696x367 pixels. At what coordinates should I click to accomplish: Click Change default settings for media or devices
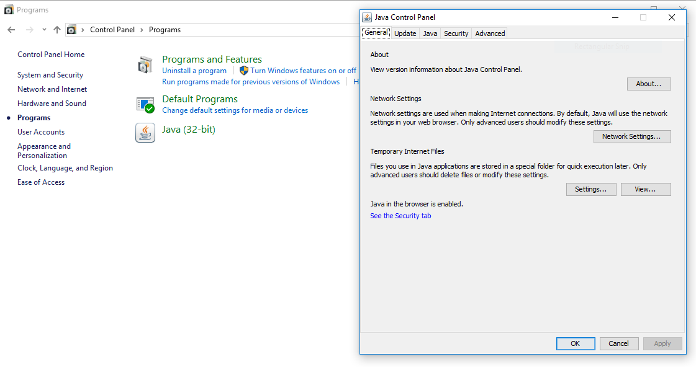(235, 110)
